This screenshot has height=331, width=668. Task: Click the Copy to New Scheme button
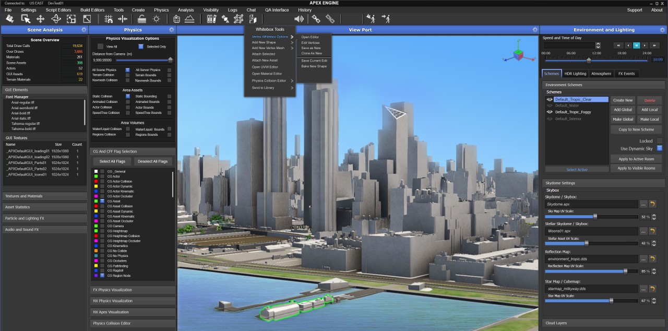[636, 129]
